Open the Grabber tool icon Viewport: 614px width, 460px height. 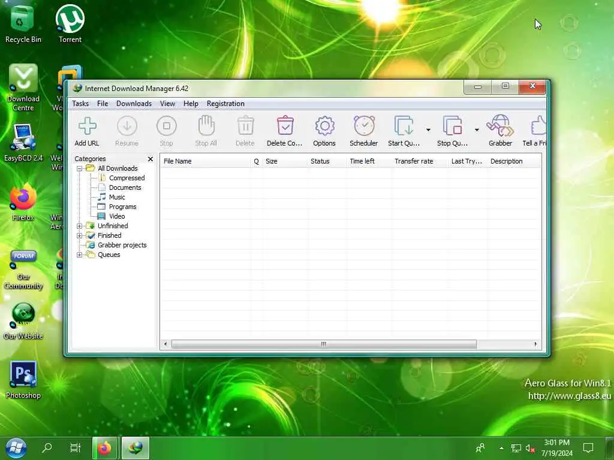[x=500, y=126]
